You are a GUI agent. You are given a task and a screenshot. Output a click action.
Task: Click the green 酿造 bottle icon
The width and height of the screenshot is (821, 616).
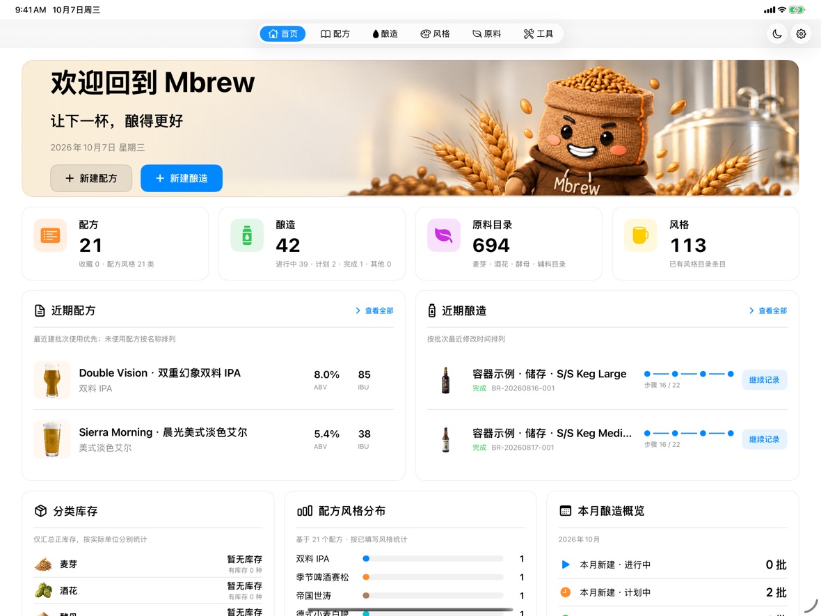coord(247,235)
